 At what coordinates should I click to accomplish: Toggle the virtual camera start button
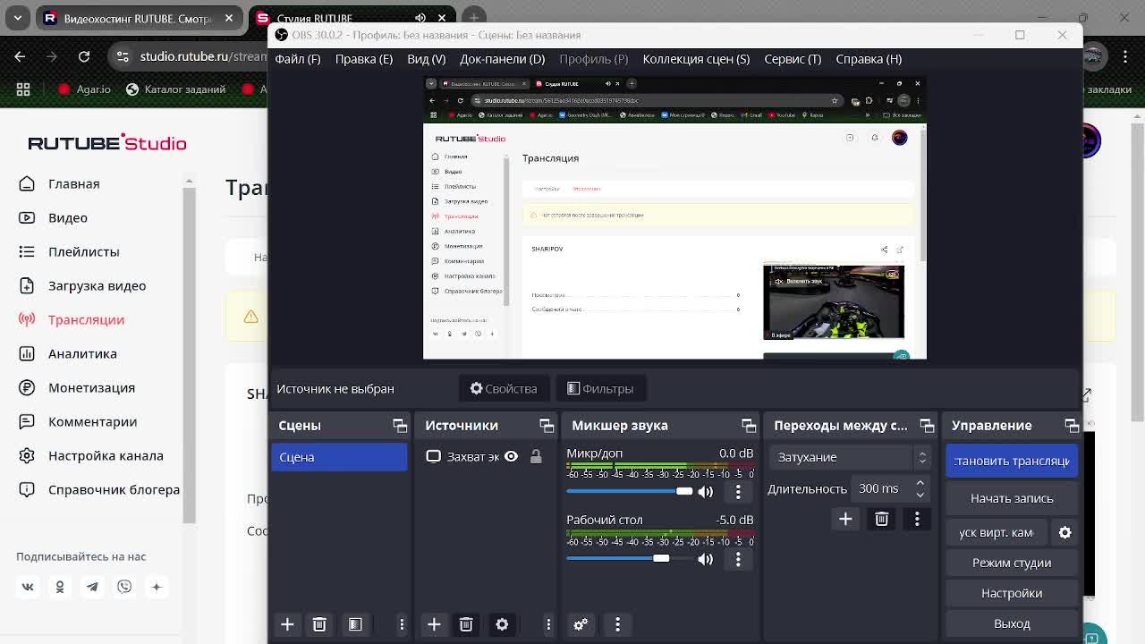996,532
